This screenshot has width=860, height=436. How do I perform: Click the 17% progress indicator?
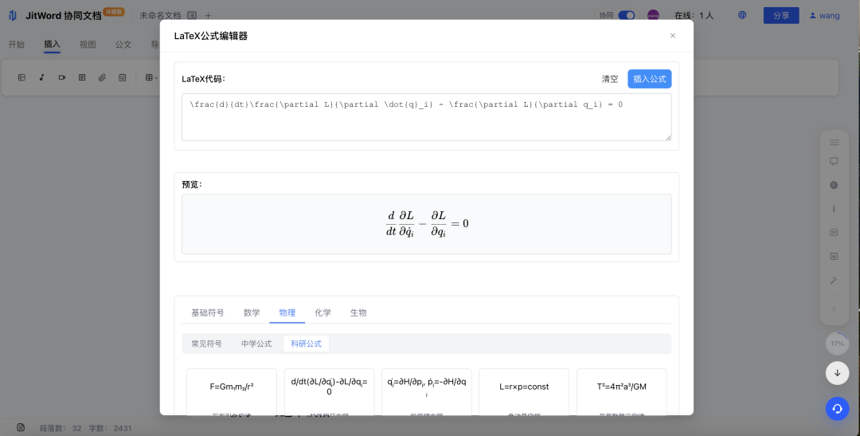[x=838, y=344]
